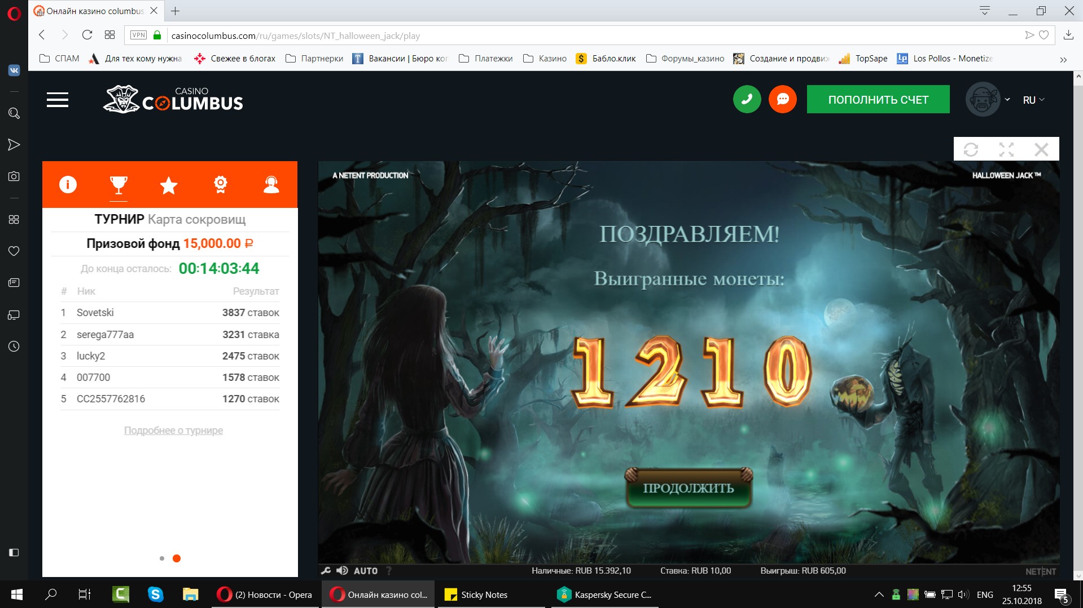Open a new browser tab
The height and width of the screenshot is (608, 1083).
175,11
